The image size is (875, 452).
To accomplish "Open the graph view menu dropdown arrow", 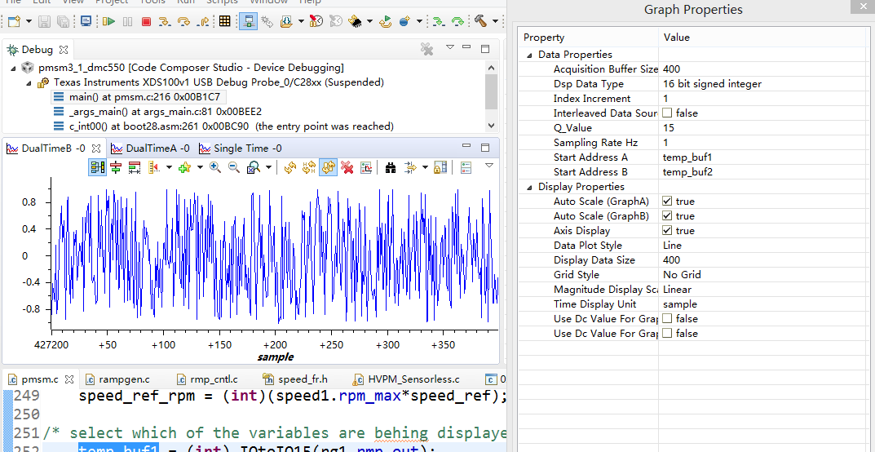I will [489, 166].
